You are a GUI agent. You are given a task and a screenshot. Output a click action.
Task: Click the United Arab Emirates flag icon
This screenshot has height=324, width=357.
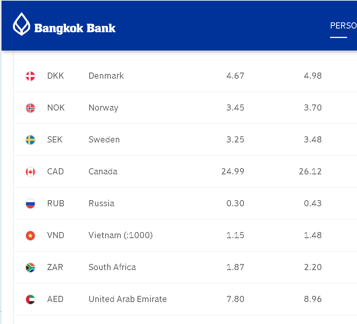30,299
